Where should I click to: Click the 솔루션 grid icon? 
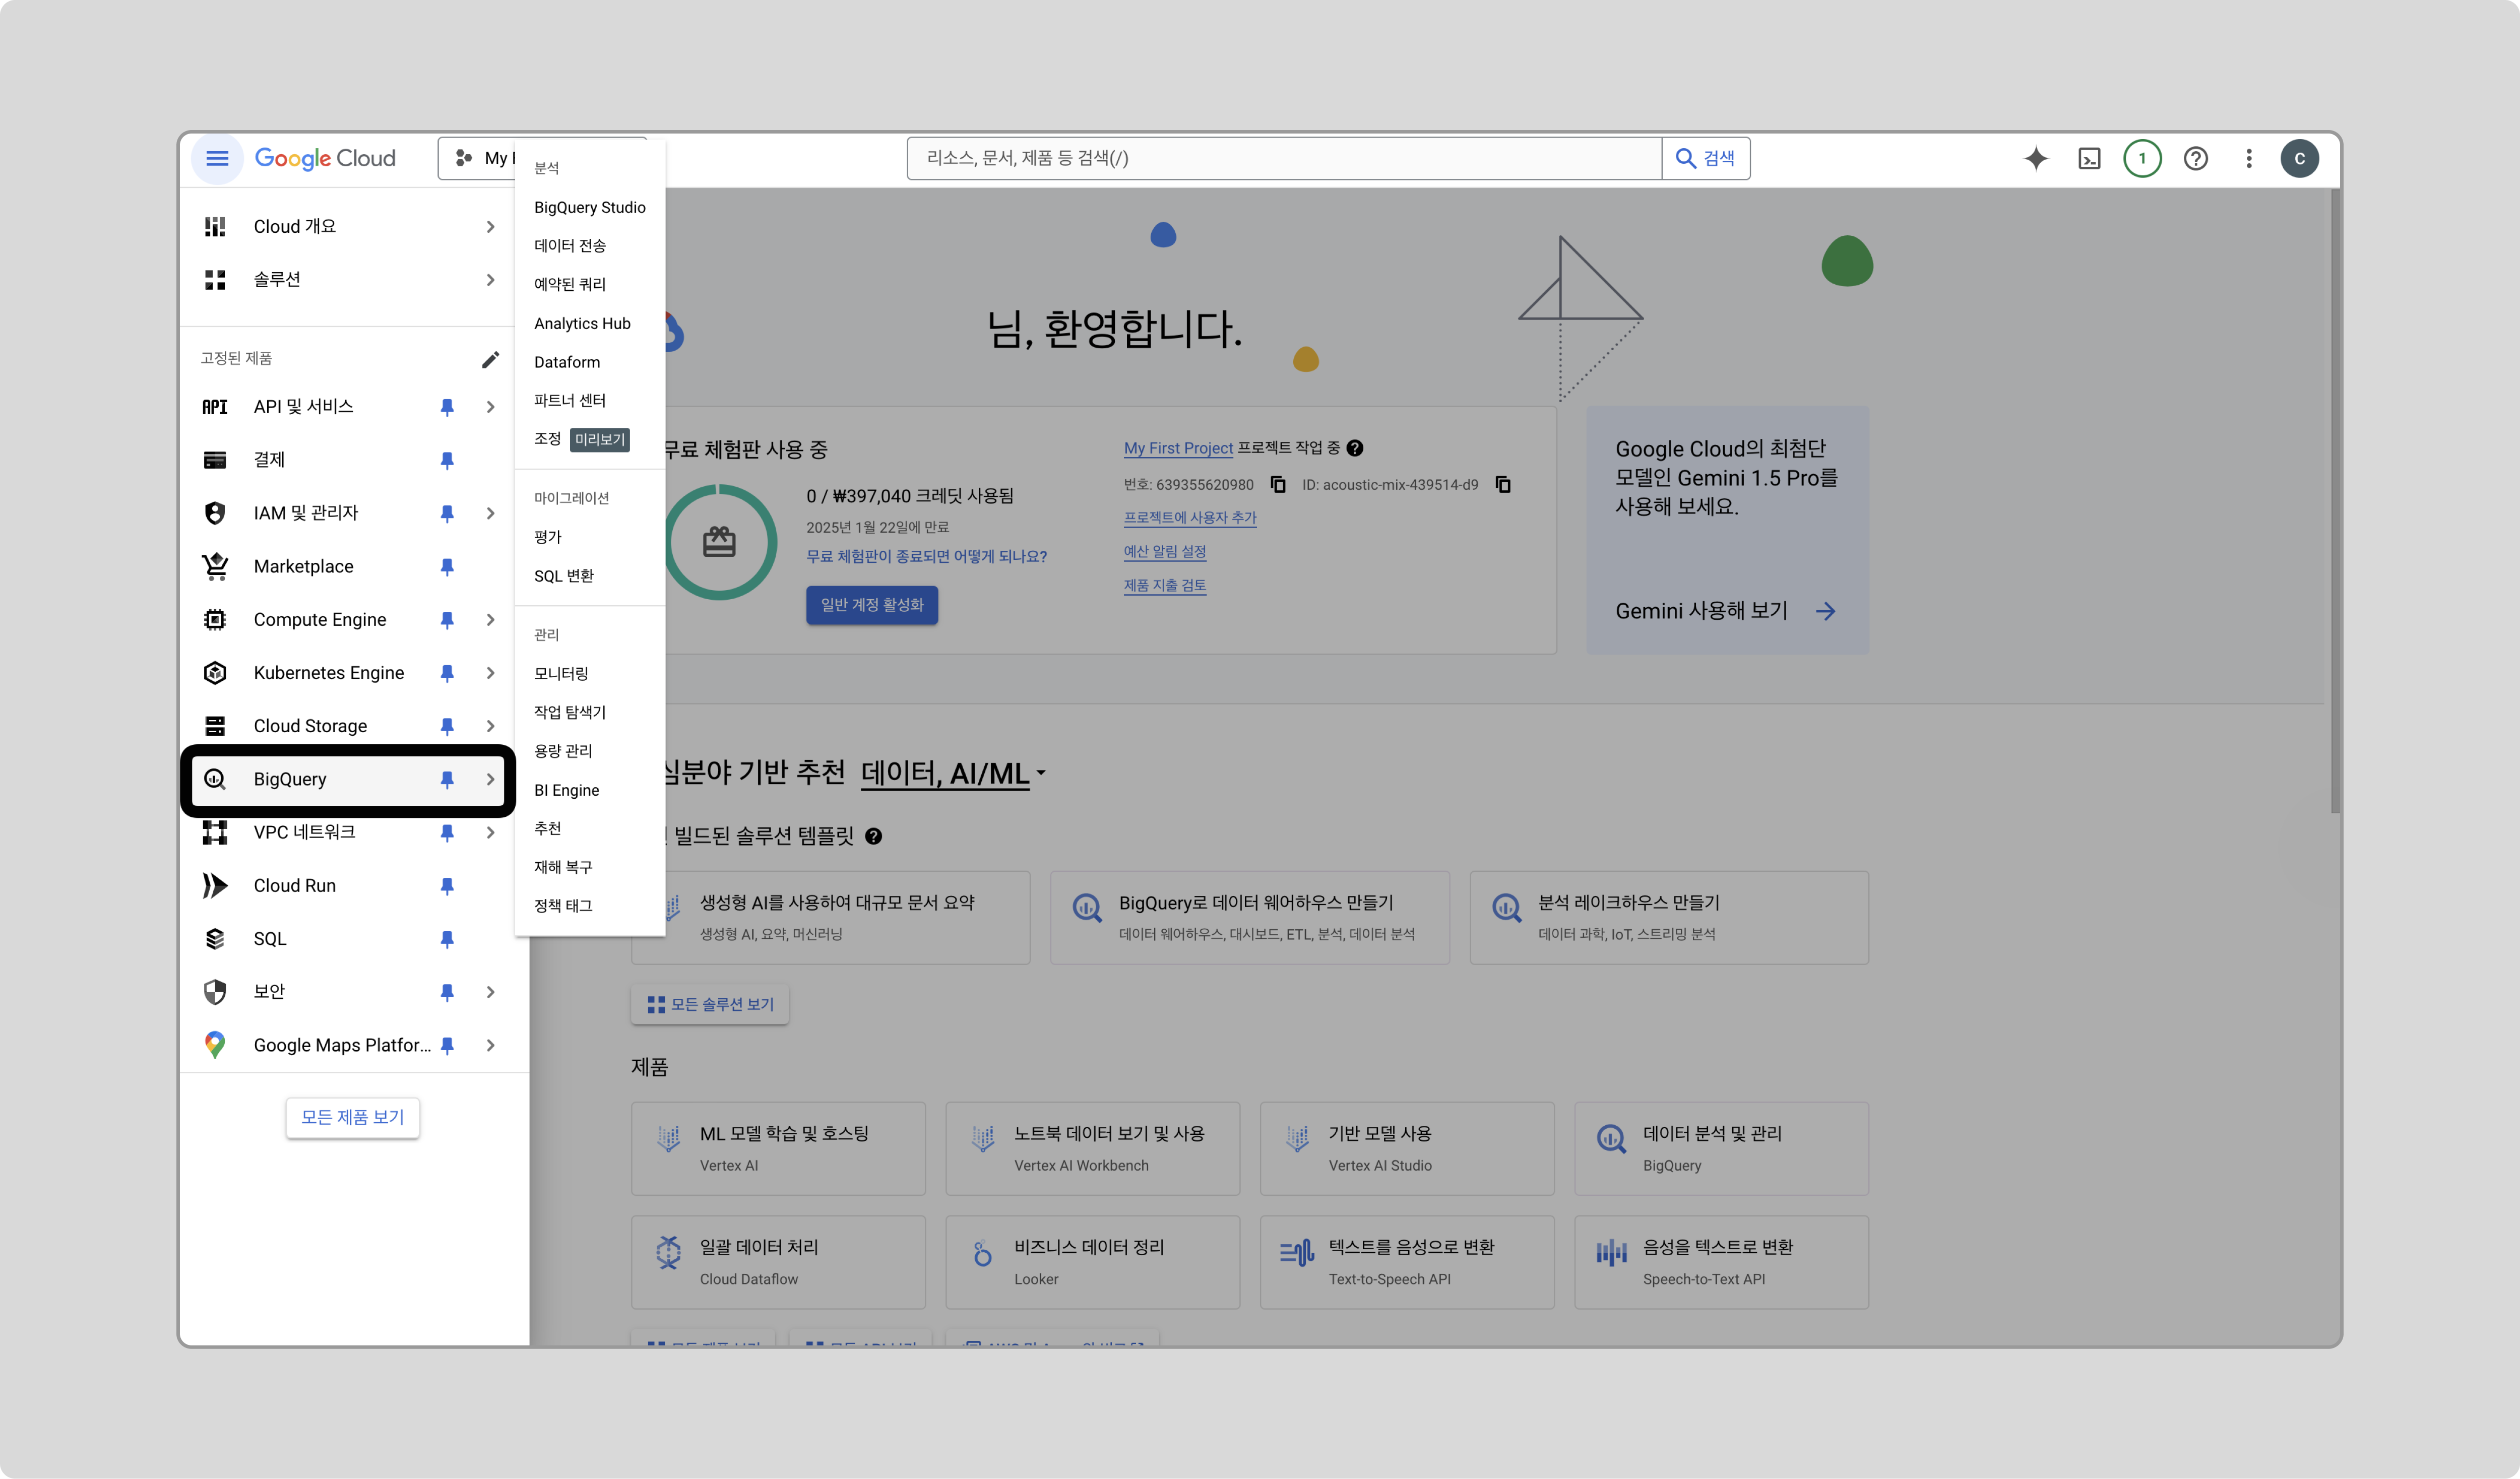pos(215,279)
